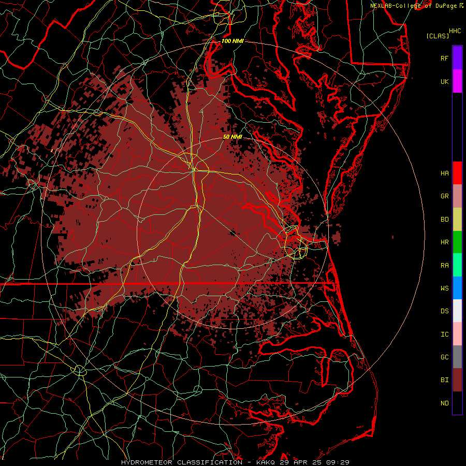Click the BD legend label
466x466 pixels.
(x=444, y=220)
